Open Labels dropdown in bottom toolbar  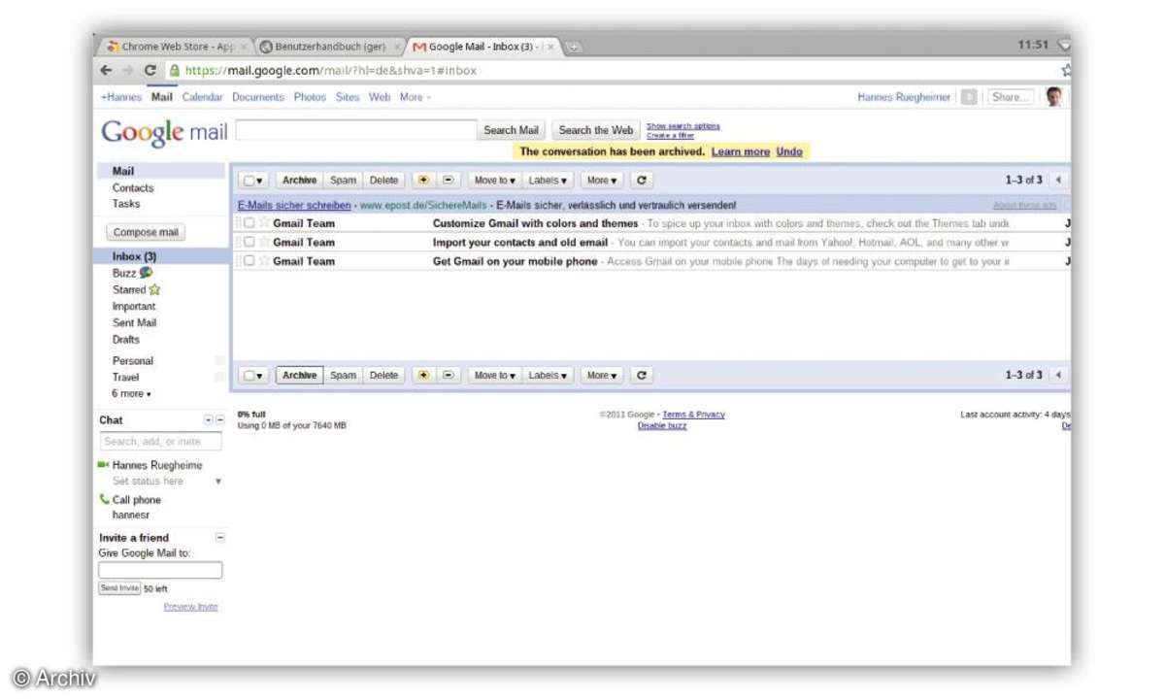point(549,376)
